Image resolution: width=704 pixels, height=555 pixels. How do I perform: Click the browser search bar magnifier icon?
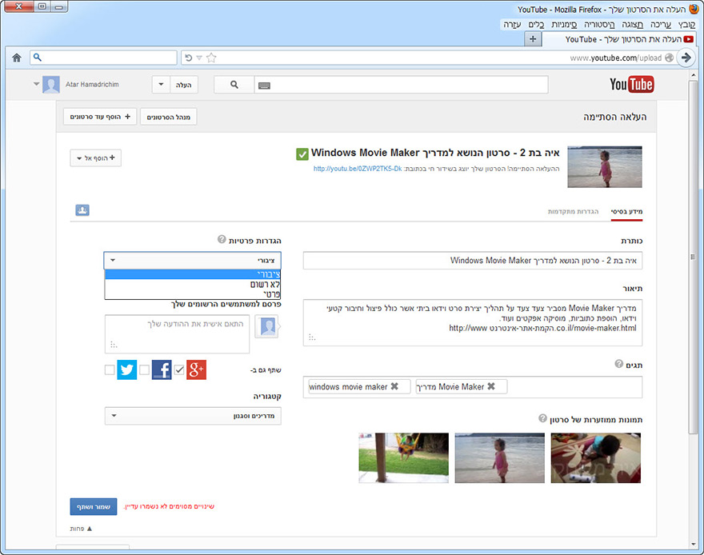[38, 58]
